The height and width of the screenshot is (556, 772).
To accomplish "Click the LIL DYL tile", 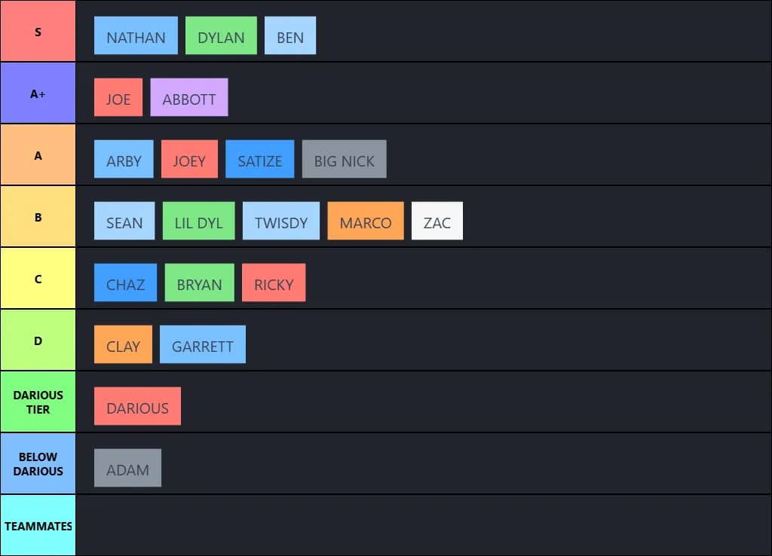I will point(198,221).
